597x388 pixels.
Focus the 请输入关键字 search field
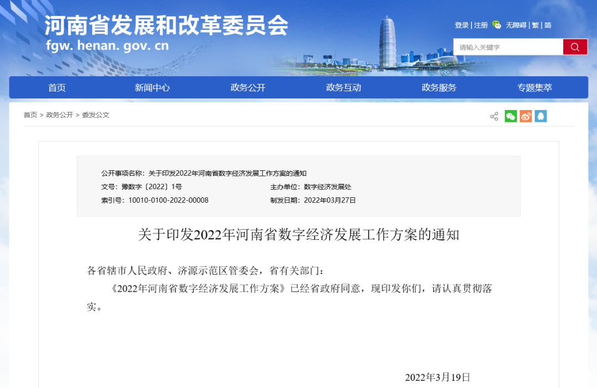[509, 47]
